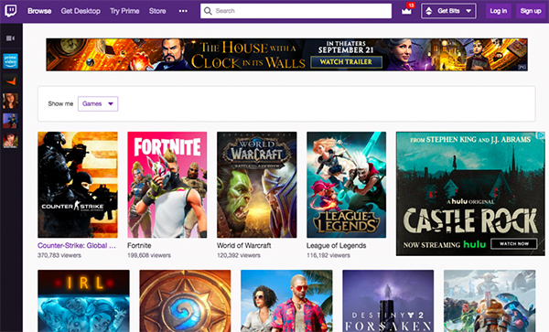The height and width of the screenshot is (332, 549).
Task: Open the Hawaiian-shirt characters game thumbnail
Action: [x=286, y=301]
